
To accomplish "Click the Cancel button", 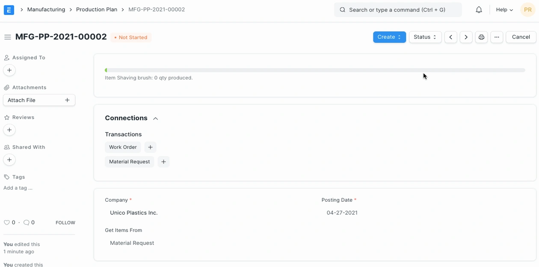I will click(521, 37).
